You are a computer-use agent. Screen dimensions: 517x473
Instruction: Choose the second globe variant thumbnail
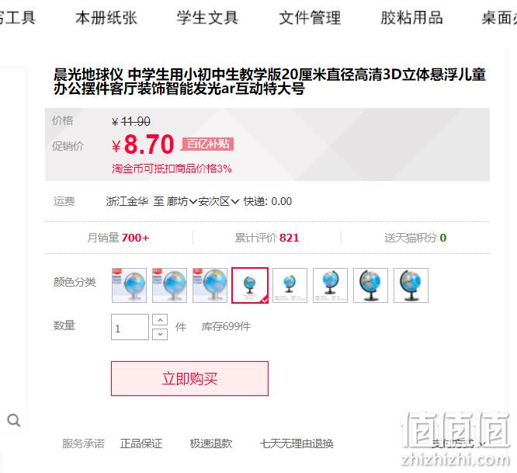tap(169, 285)
